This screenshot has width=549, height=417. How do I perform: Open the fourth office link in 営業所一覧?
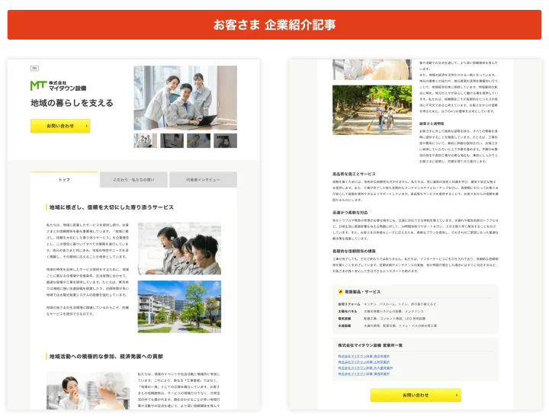[364, 374]
